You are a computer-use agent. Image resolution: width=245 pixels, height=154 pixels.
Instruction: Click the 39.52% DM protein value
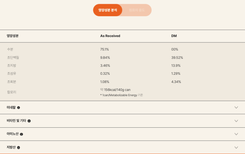click(x=177, y=58)
